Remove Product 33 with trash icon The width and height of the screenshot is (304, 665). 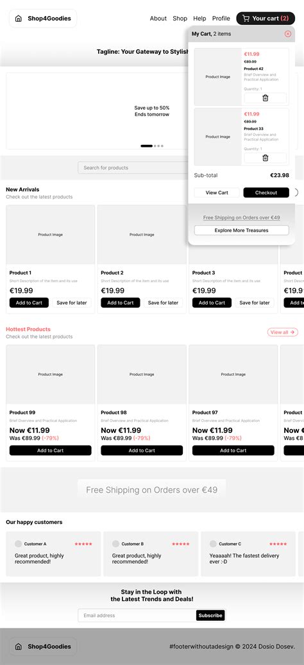pos(266,158)
